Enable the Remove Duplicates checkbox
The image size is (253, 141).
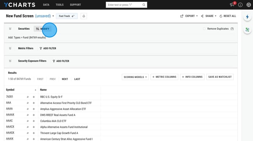pos(204,29)
